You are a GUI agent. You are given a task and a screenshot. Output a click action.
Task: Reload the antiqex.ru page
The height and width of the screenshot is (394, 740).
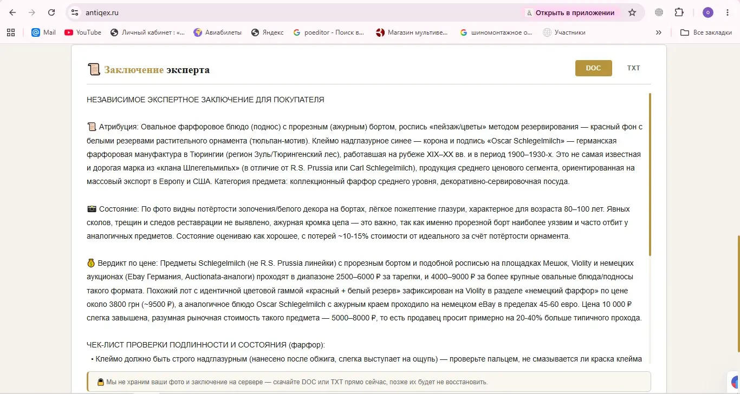51,12
